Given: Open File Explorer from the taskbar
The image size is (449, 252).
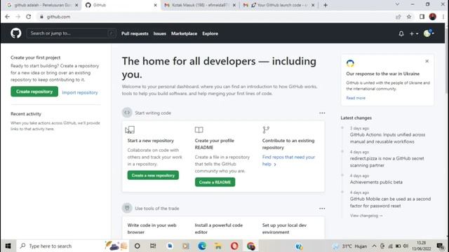Looking at the screenshot, I should click(218, 246).
